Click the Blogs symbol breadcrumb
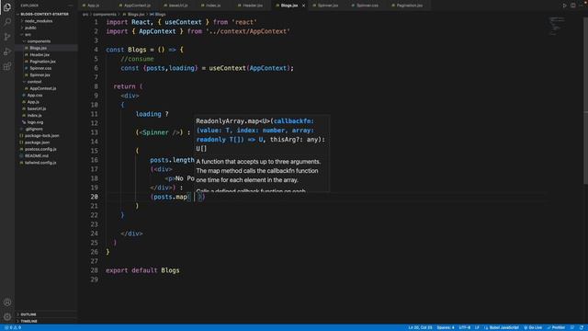 [158, 15]
